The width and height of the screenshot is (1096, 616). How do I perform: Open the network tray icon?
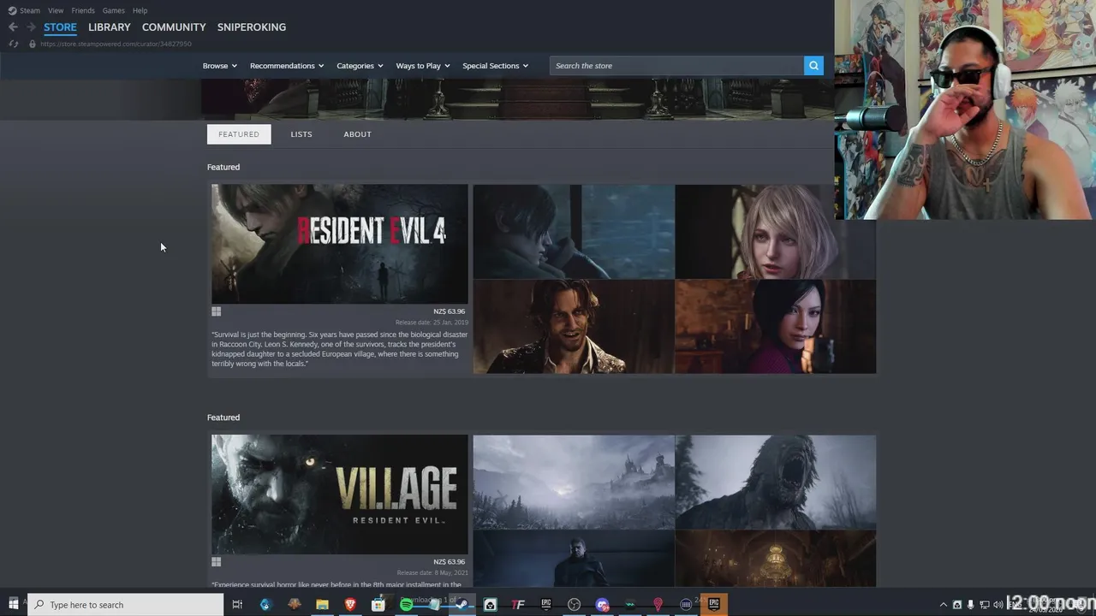click(x=985, y=605)
